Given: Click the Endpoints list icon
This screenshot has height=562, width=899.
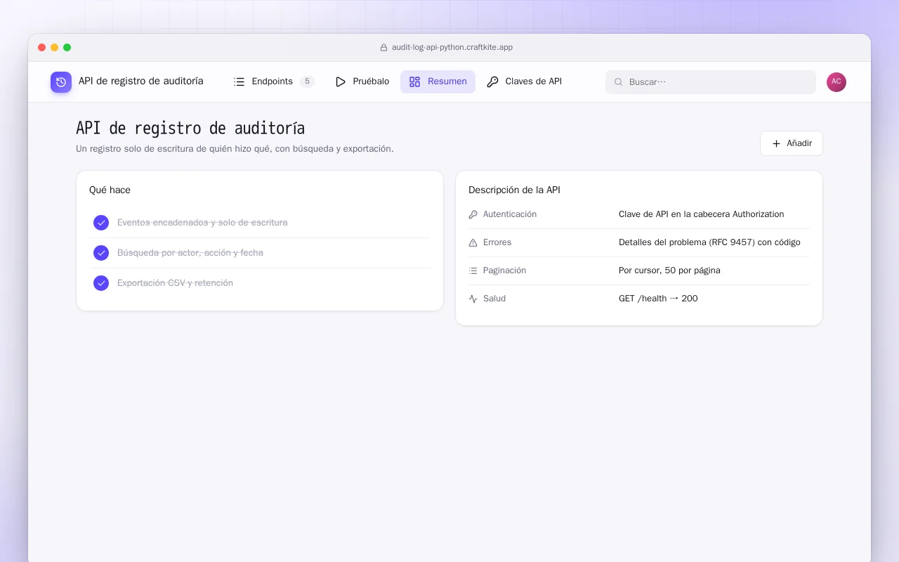Looking at the screenshot, I should (239, 81).
